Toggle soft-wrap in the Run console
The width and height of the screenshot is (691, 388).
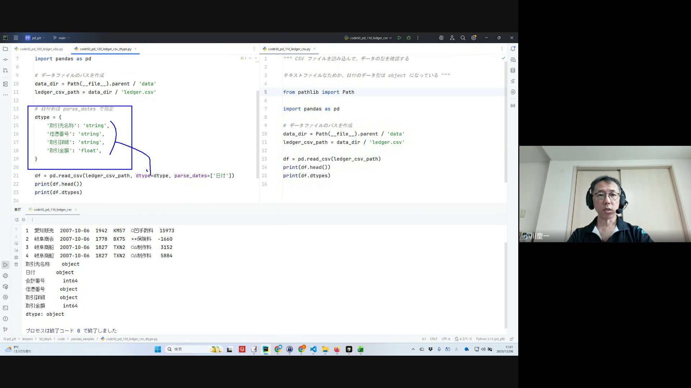pos(16,244)
